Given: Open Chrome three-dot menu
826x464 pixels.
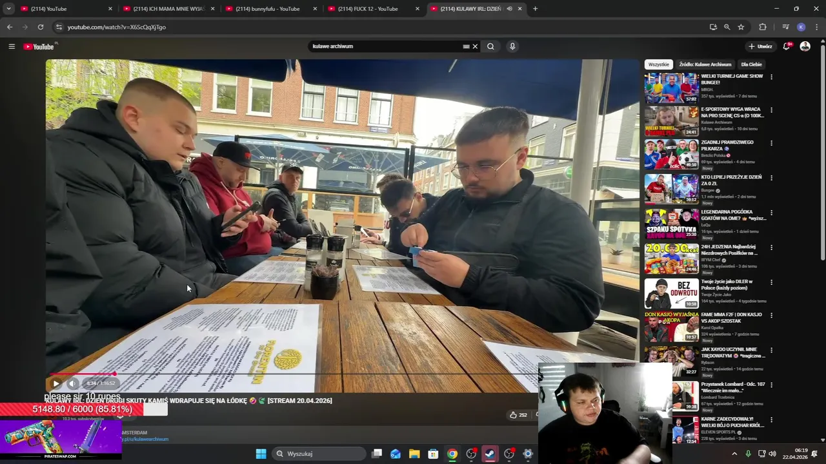Looking at the screenshot, I should click(x=817, y=27).
